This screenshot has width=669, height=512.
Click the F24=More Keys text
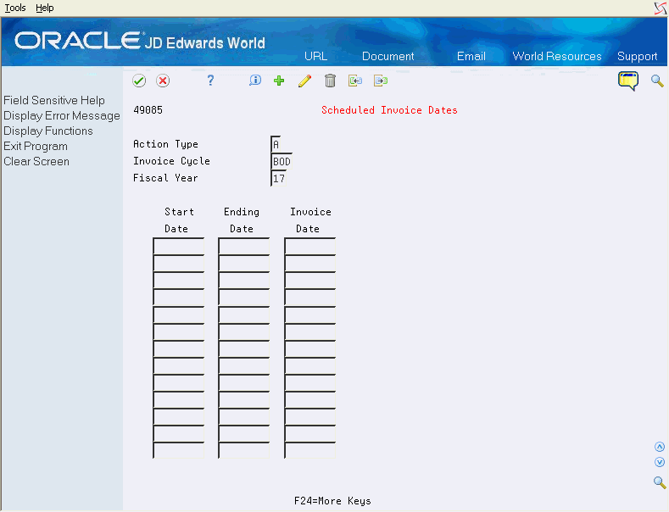coord(332,501)
